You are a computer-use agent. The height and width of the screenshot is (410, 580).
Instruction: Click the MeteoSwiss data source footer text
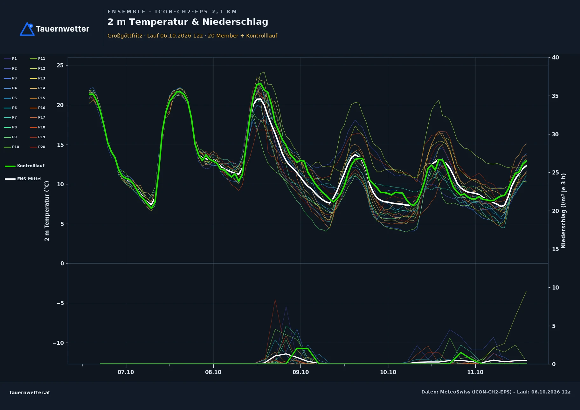(496, 392)
